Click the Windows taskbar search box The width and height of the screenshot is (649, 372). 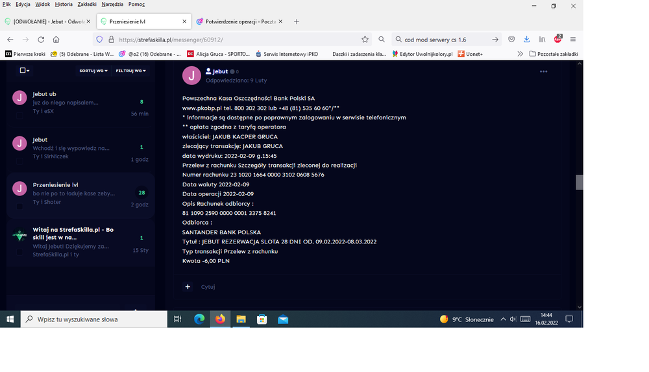coord(94,319)
